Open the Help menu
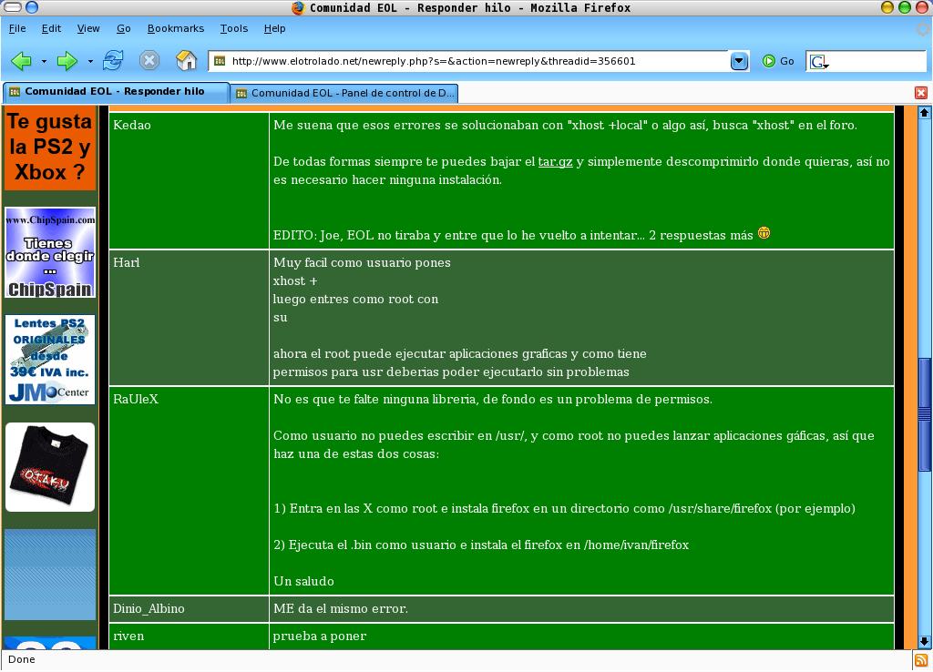This screenshot has width=933, height=672. (x=274, y=28)
